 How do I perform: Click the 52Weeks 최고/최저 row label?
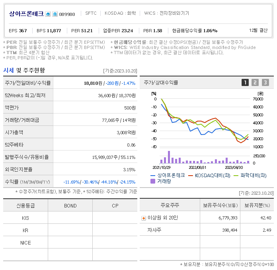click(x=25, y=96)
